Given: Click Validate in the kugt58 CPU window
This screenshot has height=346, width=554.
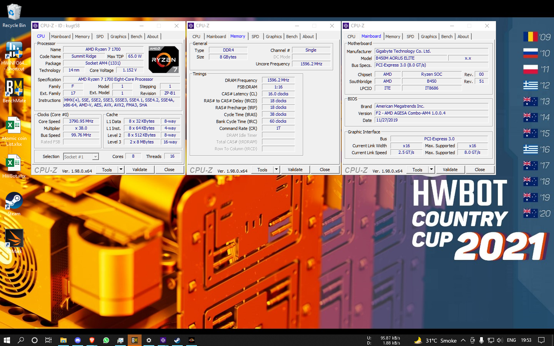Looking at the screenshot, I should (x=140, y=170).
